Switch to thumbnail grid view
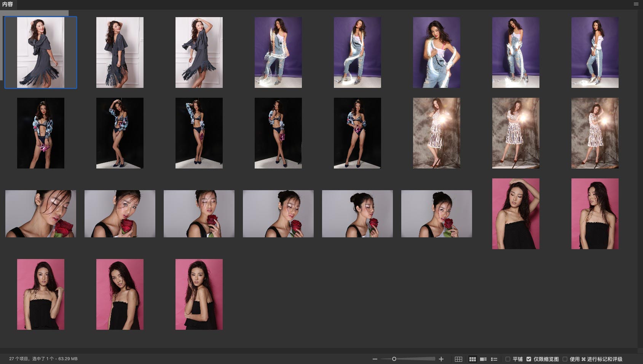 click(x=472, y=359)
